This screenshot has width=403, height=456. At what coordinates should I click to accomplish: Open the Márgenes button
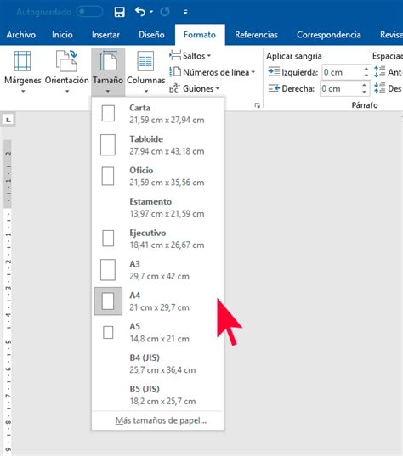coord(23,71)
